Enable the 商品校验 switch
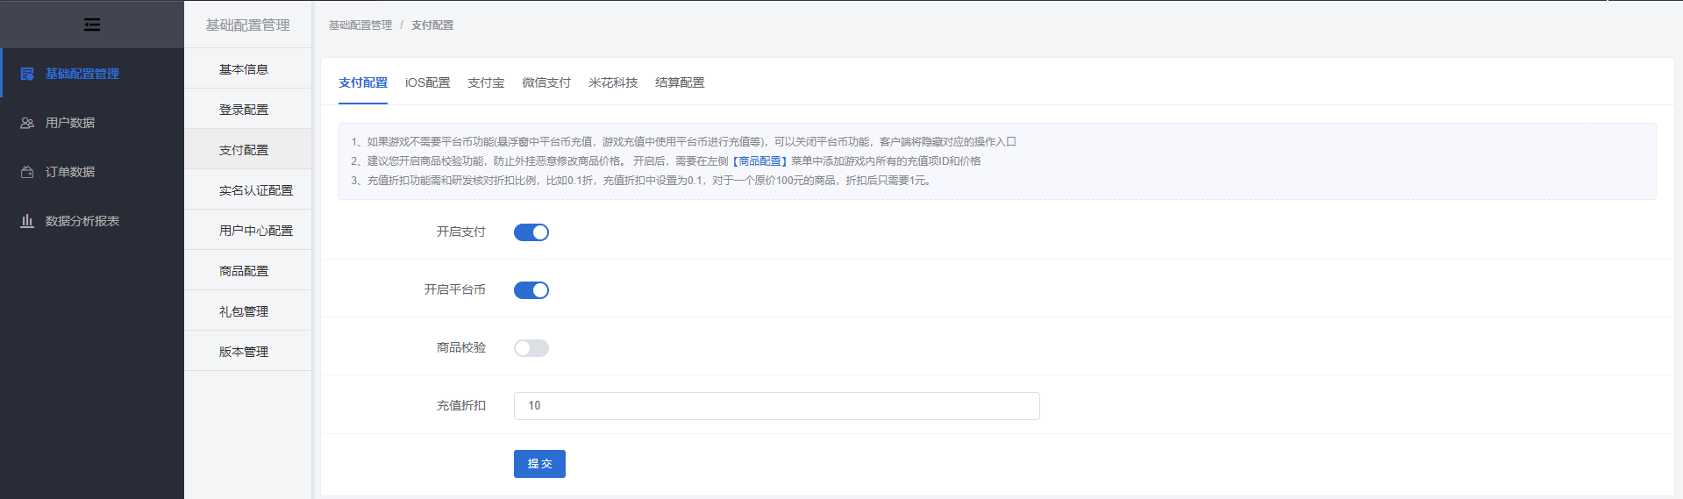This screenshot has width=1683, height=499. 531,348
